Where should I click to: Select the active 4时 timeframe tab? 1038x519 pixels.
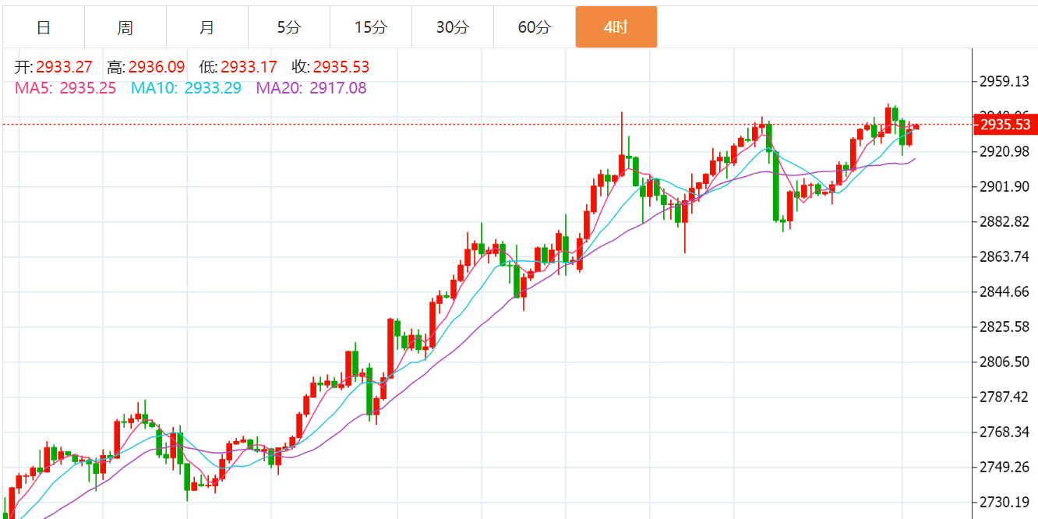coord(616,27)
